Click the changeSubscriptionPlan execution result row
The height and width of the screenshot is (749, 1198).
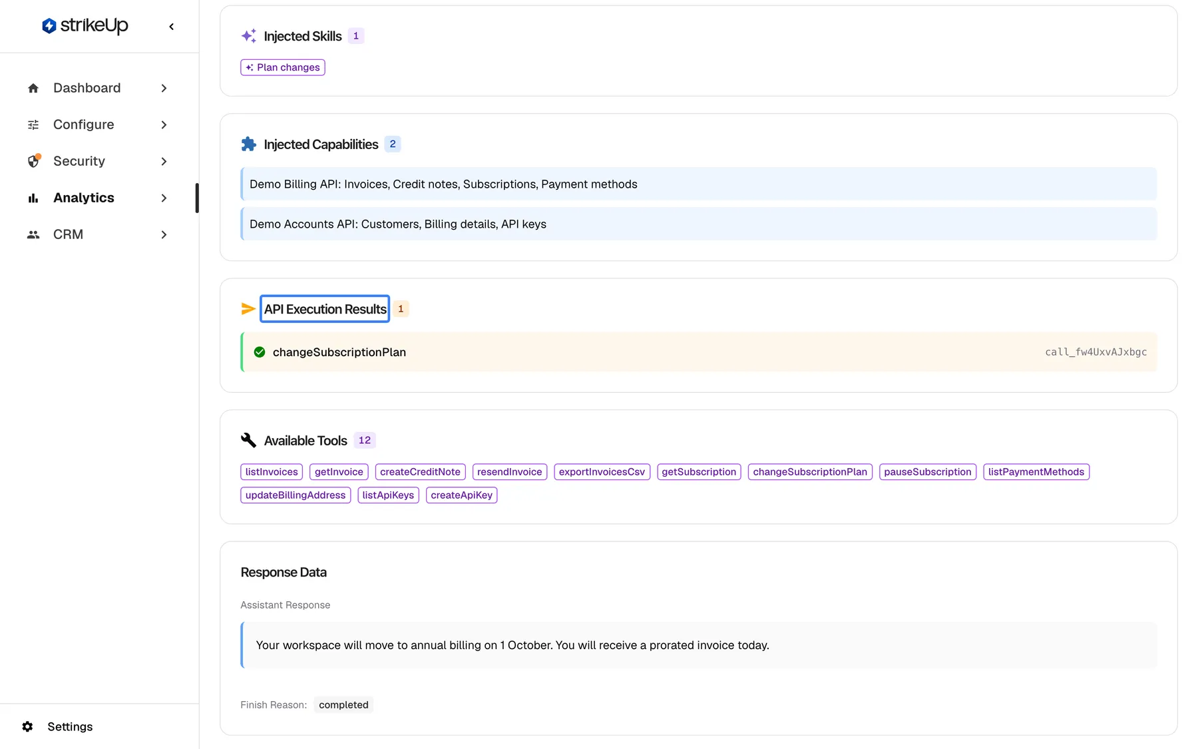point(699,352)
